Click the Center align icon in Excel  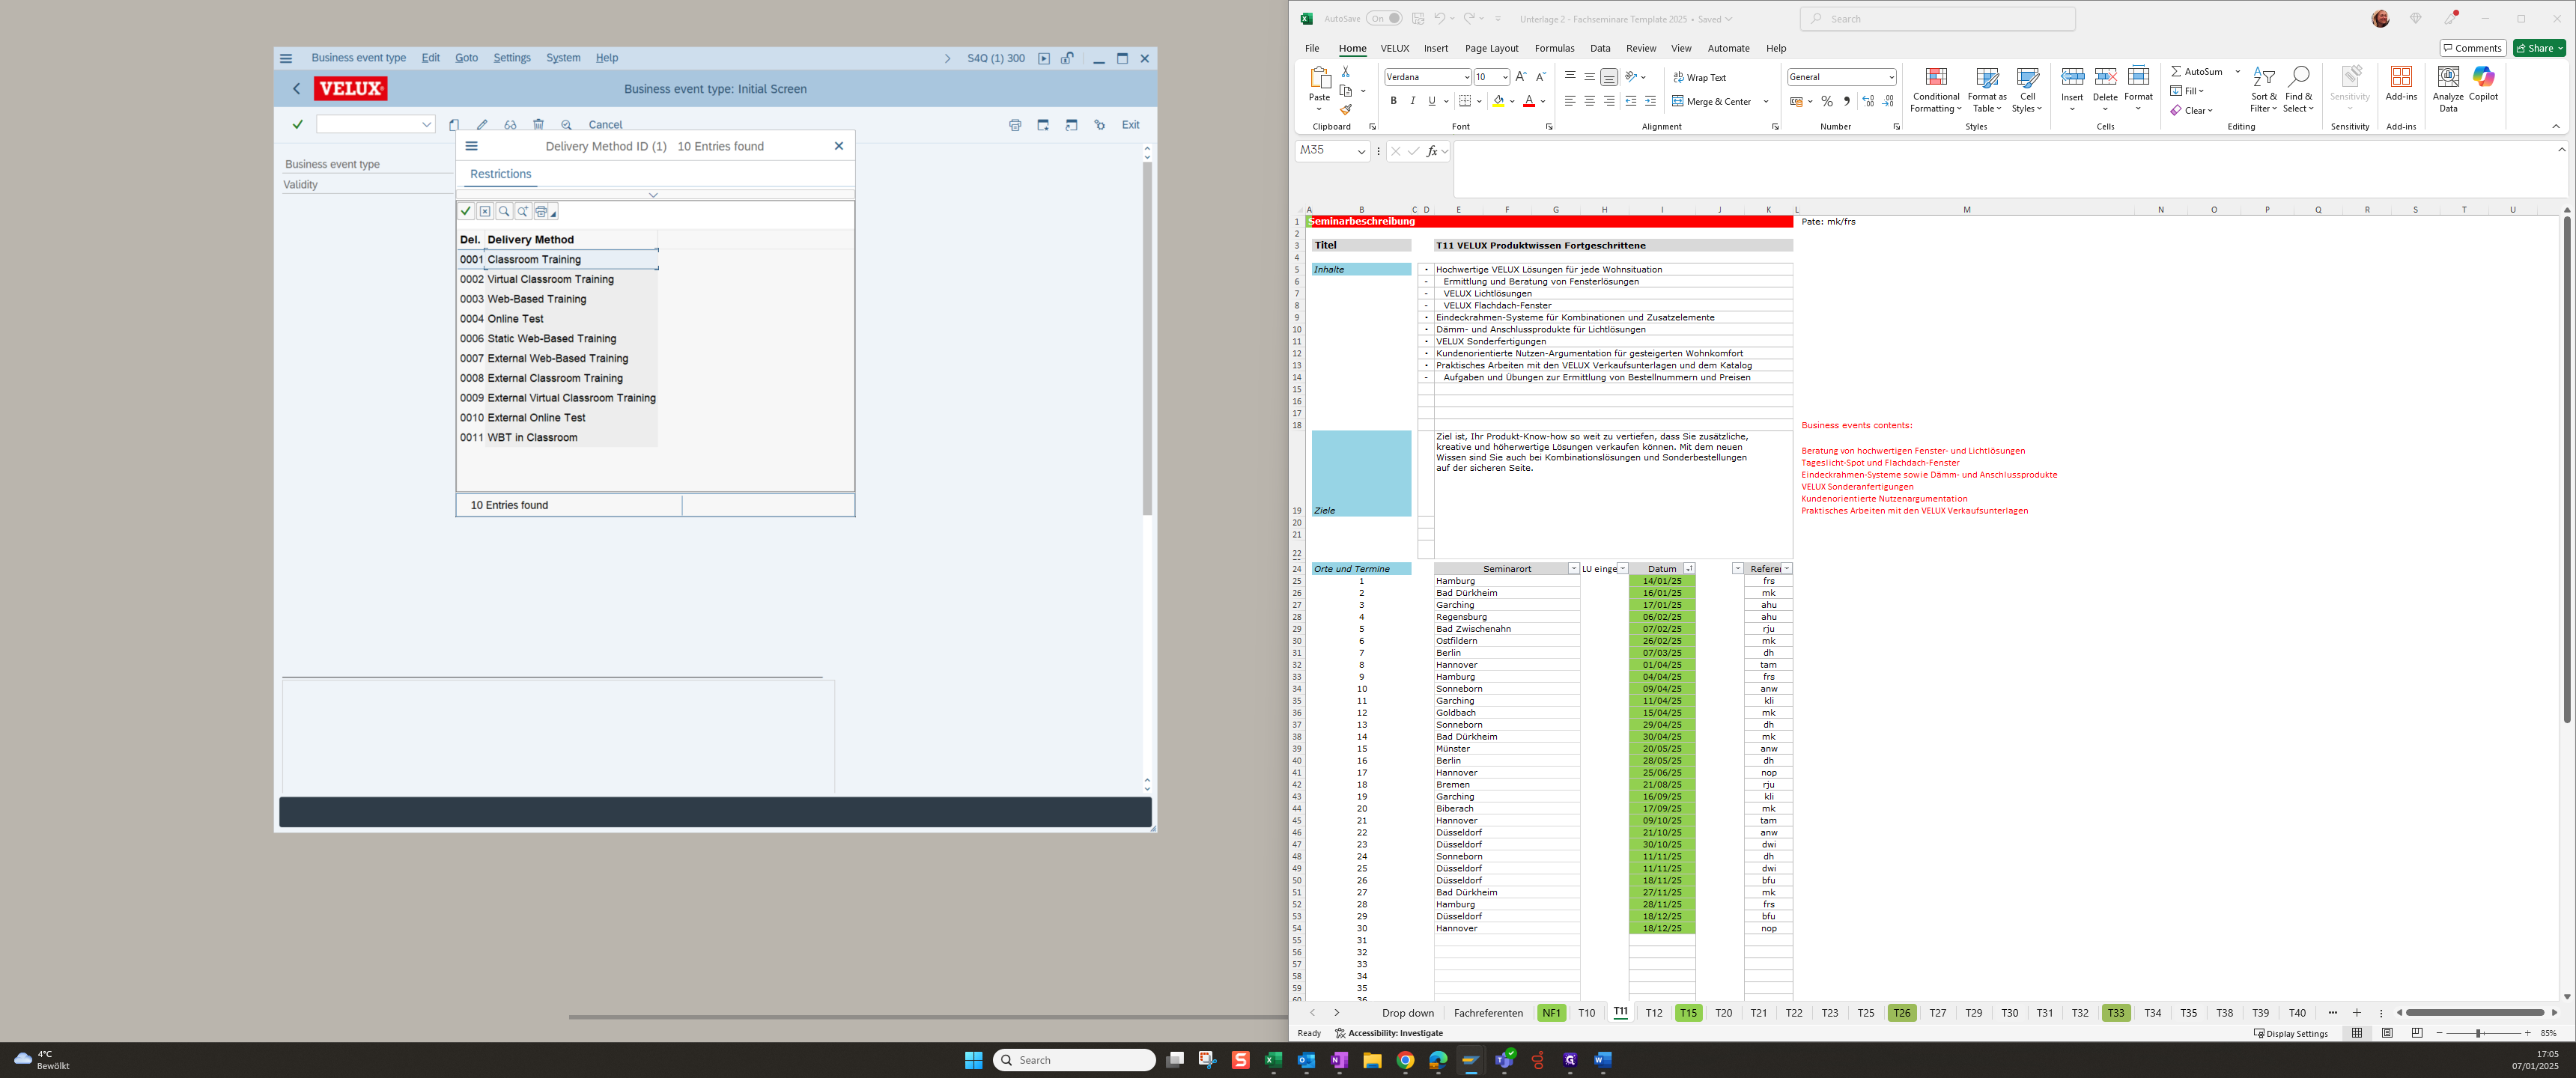point(1589,101)
